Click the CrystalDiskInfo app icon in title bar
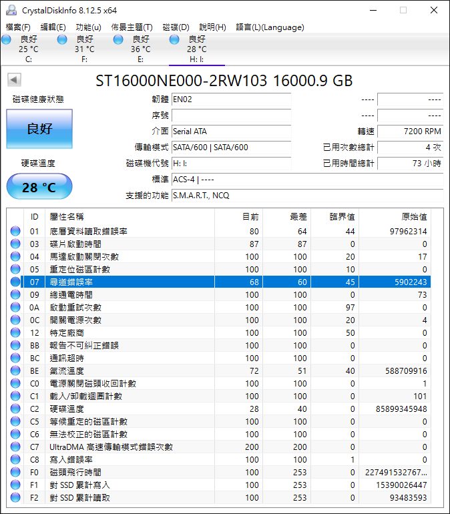450x514 pixels. tap(11, 10)
